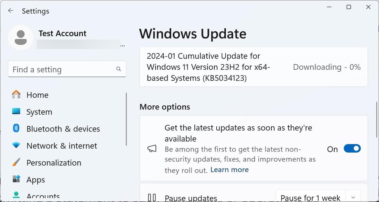This screenshot has height=202, width=379.
Task: Click inside the Find a setting field
Action: coord(58,69)
